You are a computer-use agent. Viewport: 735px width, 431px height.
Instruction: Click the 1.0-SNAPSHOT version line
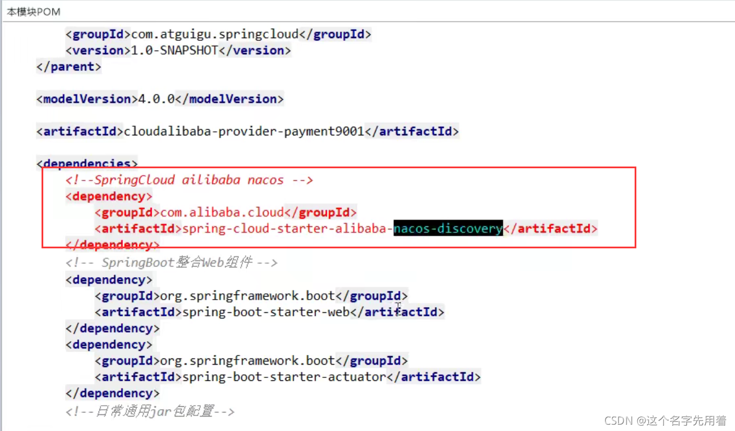178,50
